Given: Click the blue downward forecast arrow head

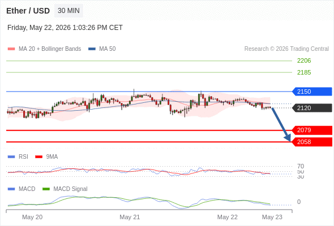Looking at the screenshot, I should point(288,138).
